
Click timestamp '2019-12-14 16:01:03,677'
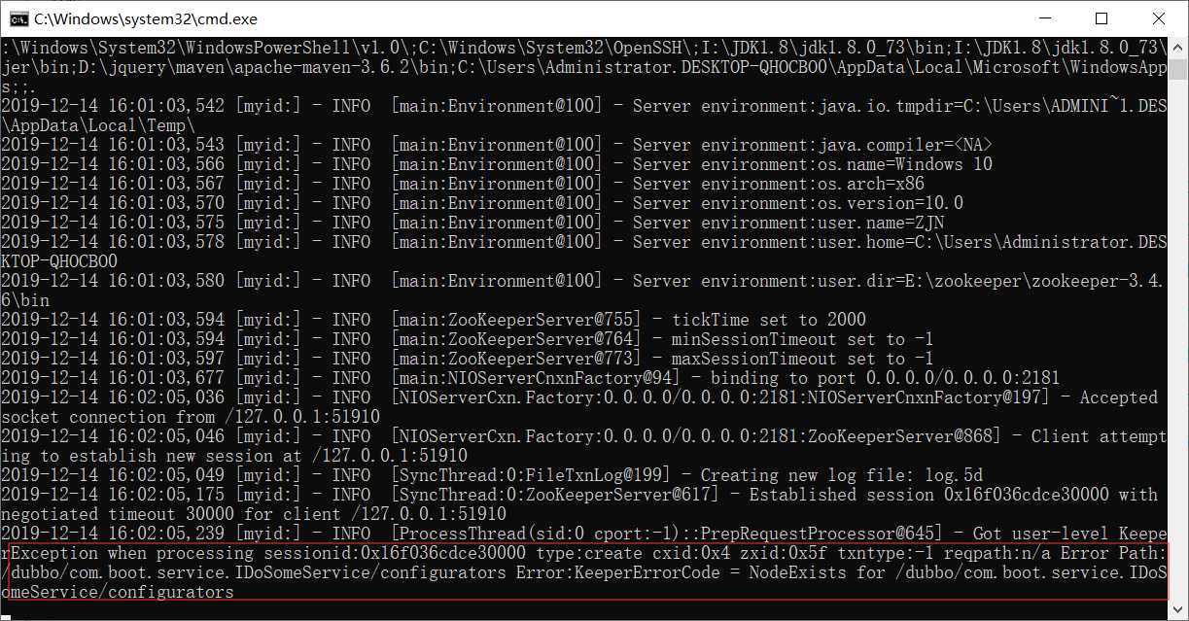click(x=113, y=378)
